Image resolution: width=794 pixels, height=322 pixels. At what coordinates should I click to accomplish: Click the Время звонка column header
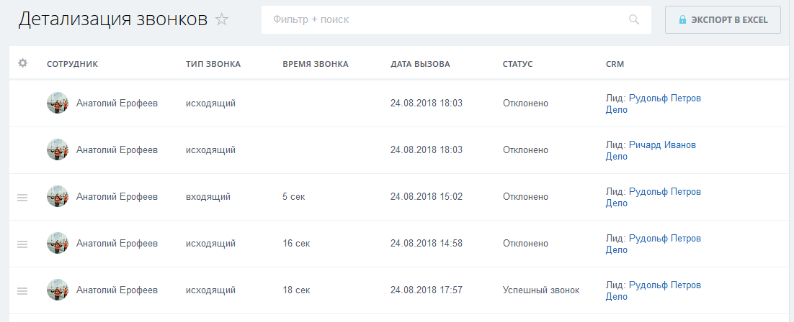tap(316, 64)
